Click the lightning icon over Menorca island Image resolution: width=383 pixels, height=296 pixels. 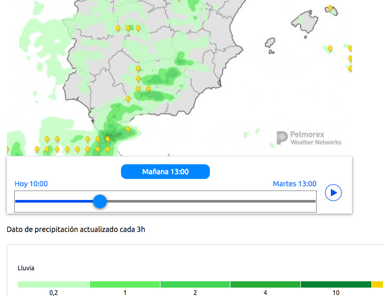[x=330, y=8]
